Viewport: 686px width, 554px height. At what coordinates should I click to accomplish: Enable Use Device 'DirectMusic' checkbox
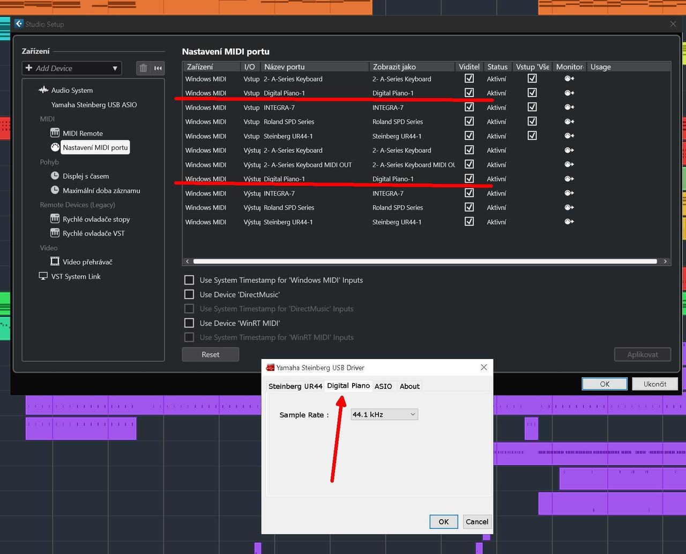pos(189,295)
